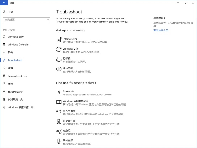Go to Windows 更新 settings section
The height and width of the screenshot is (148, 197).
pyautogui.click(x=16, y=37)
